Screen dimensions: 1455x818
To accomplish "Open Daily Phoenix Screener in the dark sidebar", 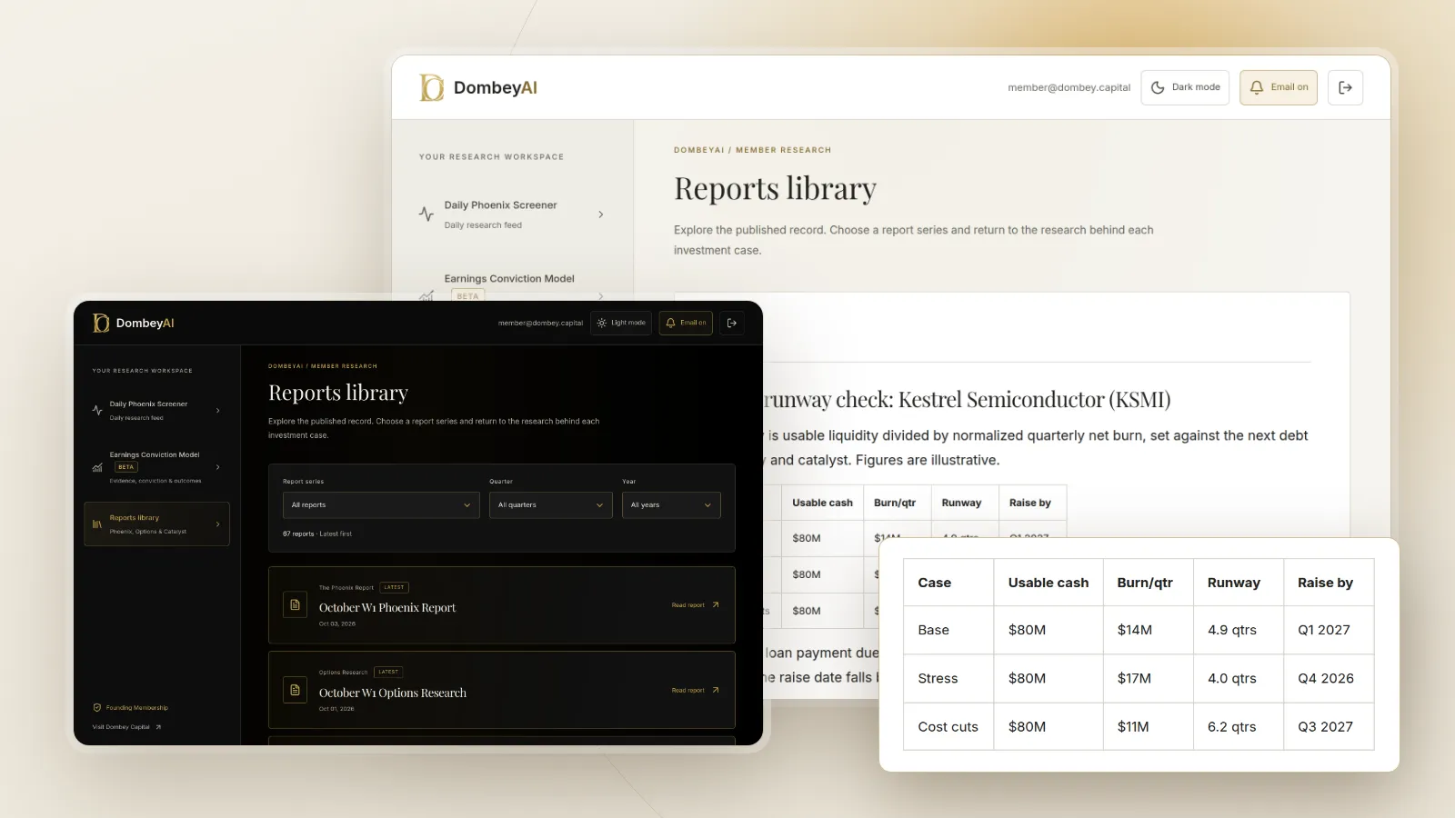I will coord(156,411).
